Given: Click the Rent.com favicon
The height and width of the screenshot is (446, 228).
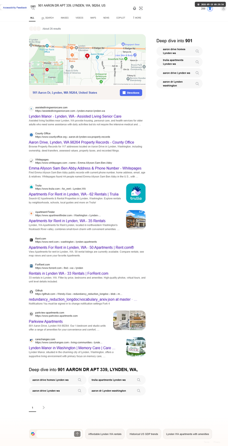Looking at the screenshot, I should (31, 240).
